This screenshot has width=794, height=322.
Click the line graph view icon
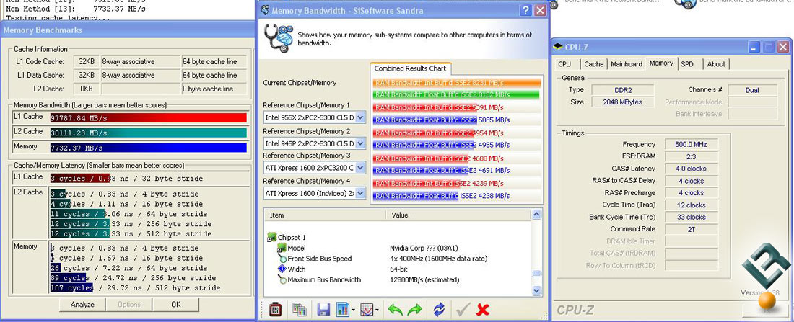coord(367,309)
